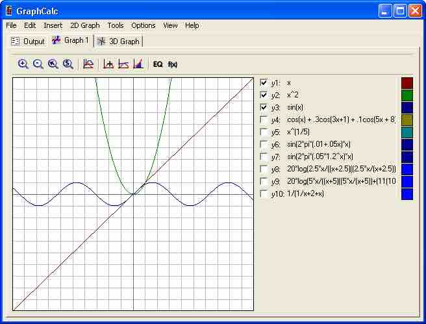Click the zoom out magnifier icon
This screenshot has width=426, height=324.
point(38,64)
